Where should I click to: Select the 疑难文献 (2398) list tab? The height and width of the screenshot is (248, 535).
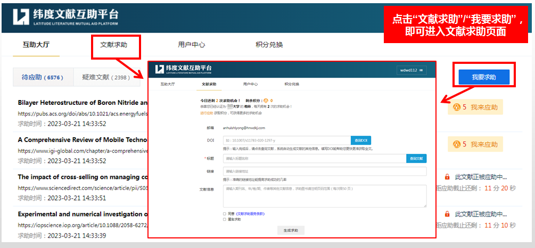(x=106, y=78)
